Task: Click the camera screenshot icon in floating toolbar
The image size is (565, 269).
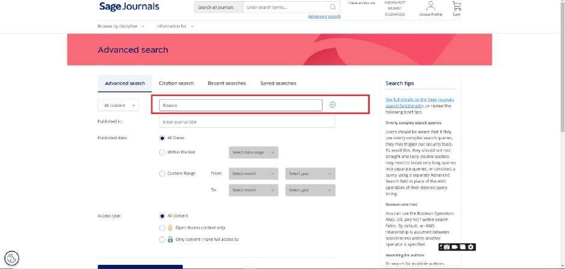Action: pyautogui.click(x=447, y=247)
